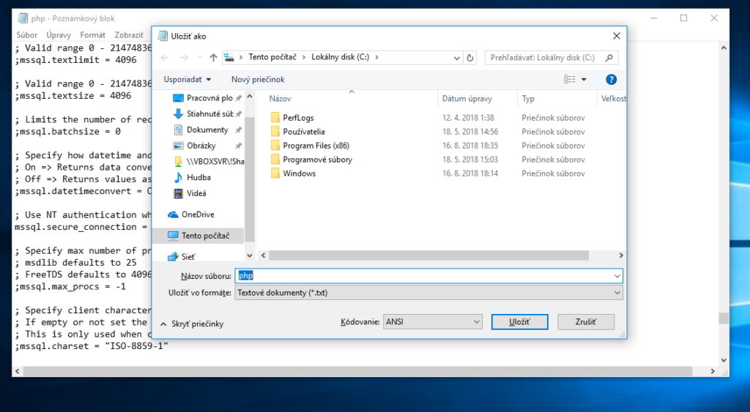Click the change view layout icon
Image resolution: width=750 pixels, height=412 pixels.
[570, 79]
